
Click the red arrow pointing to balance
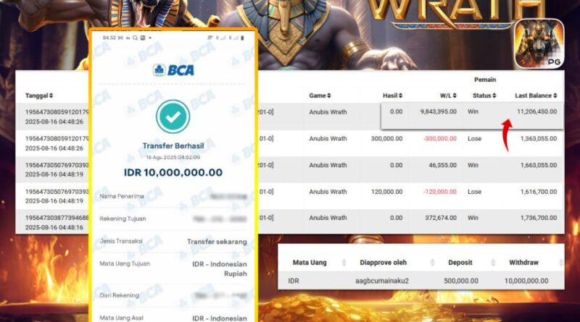[x=507, y=135]
